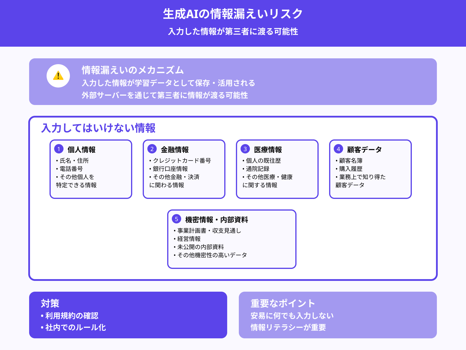Click the 対策 heading

[50, 304]
